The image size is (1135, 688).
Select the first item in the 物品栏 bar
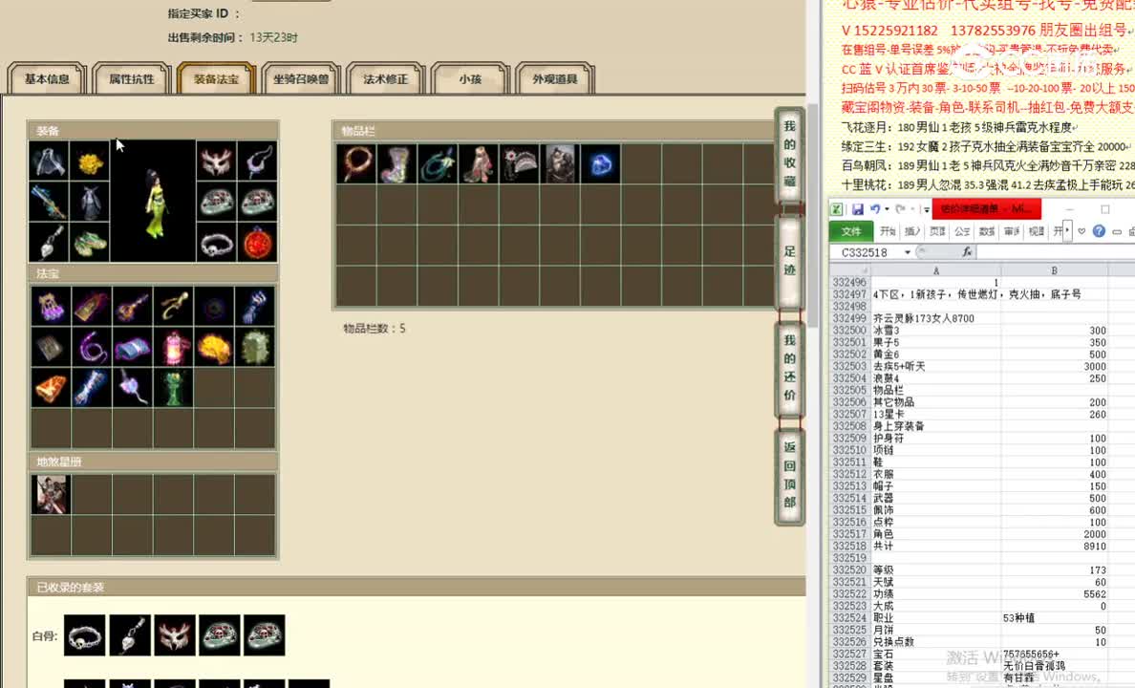pyautogui.click(x=358, y=162)
